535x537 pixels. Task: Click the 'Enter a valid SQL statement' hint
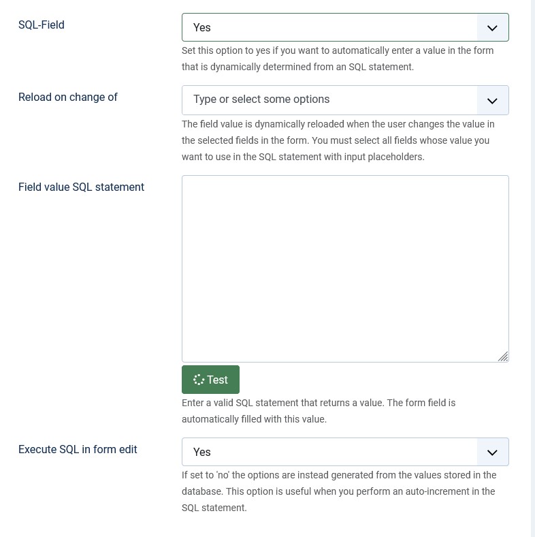click(319, 411)
